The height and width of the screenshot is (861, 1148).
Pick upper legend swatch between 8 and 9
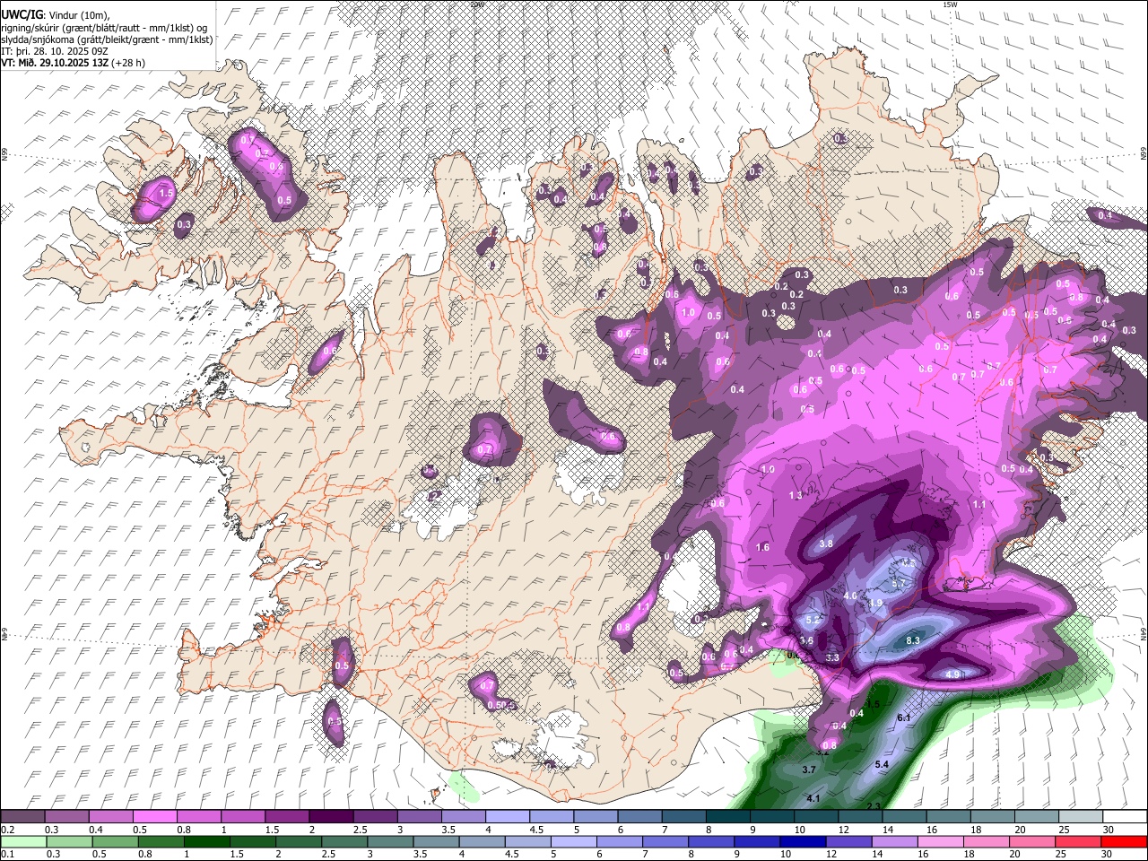(726, 817)
